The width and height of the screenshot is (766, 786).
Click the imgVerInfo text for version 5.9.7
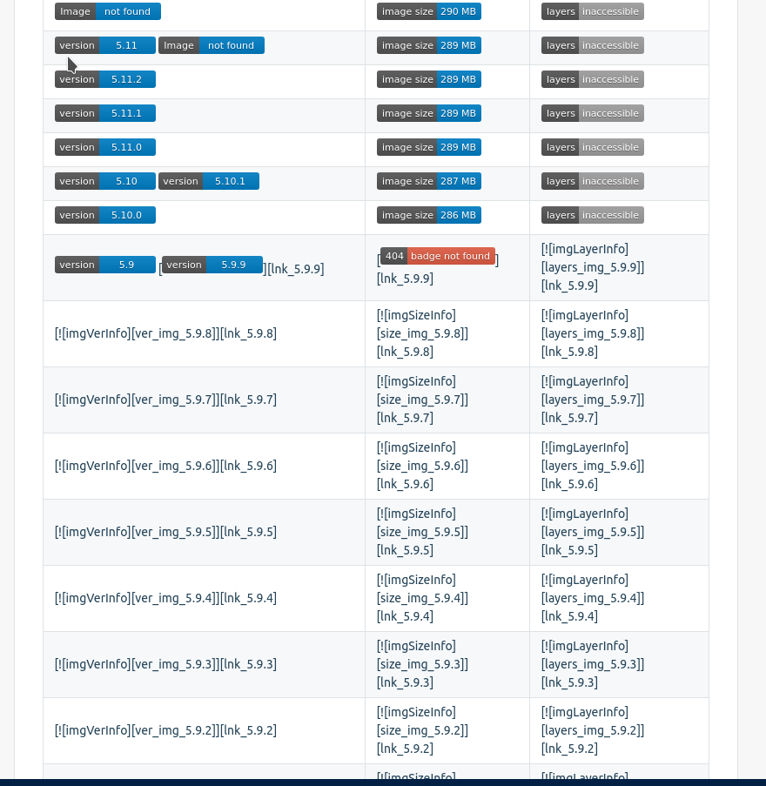(92, 400)
